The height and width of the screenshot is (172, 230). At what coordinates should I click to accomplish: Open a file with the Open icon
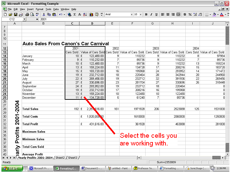point(11,15)
